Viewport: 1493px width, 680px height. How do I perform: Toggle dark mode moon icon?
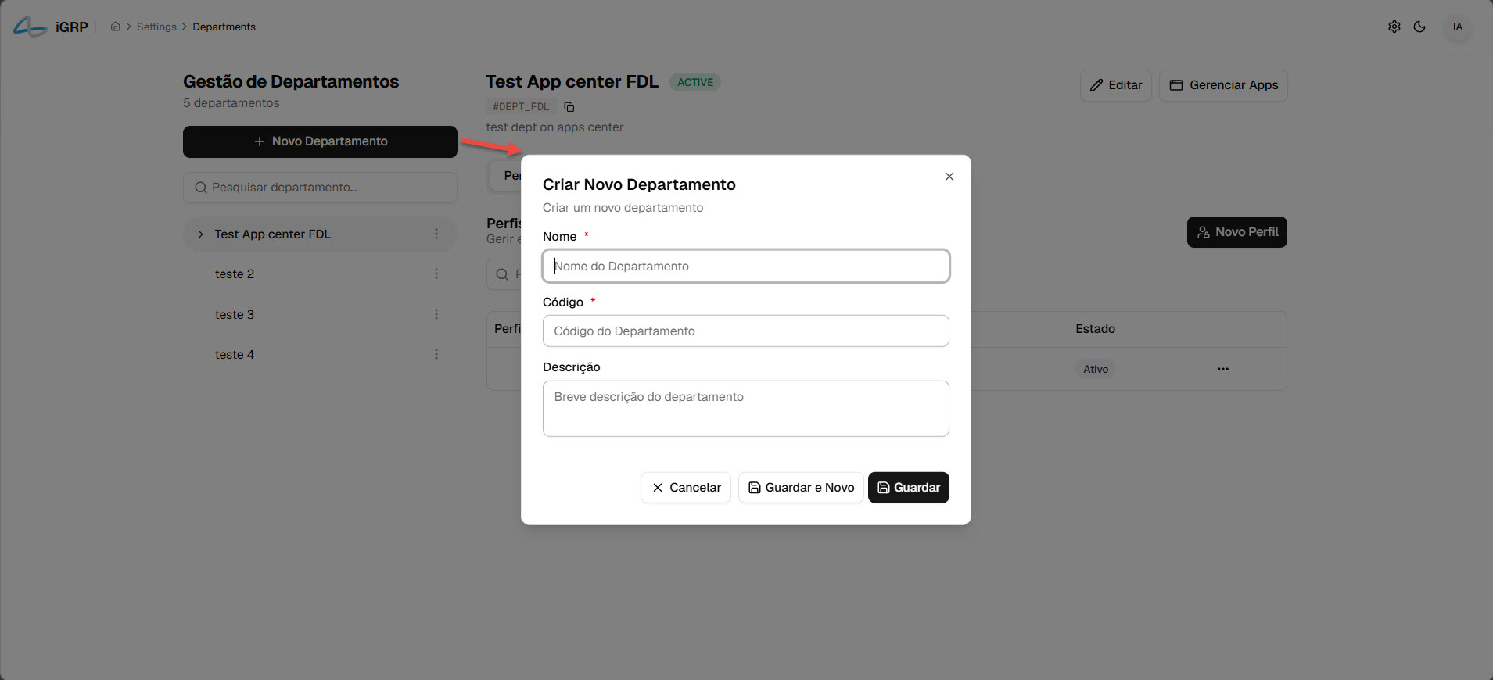(x=1419, y=27)
